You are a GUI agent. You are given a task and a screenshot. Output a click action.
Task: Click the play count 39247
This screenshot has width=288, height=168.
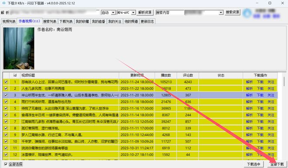(x=166, y=122)
